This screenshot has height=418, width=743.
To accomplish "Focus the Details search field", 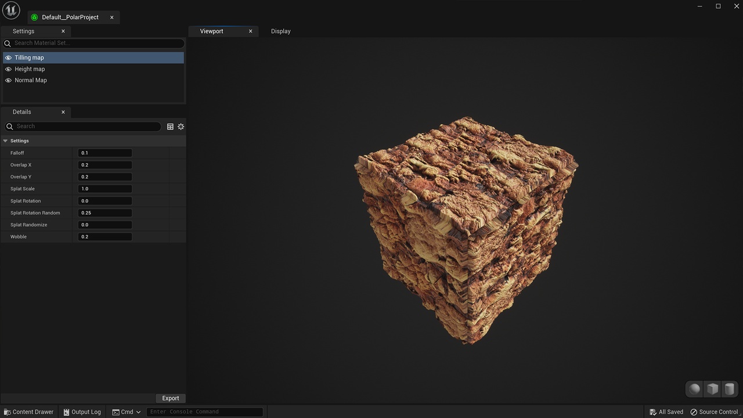I will click(x=83, y=127).
